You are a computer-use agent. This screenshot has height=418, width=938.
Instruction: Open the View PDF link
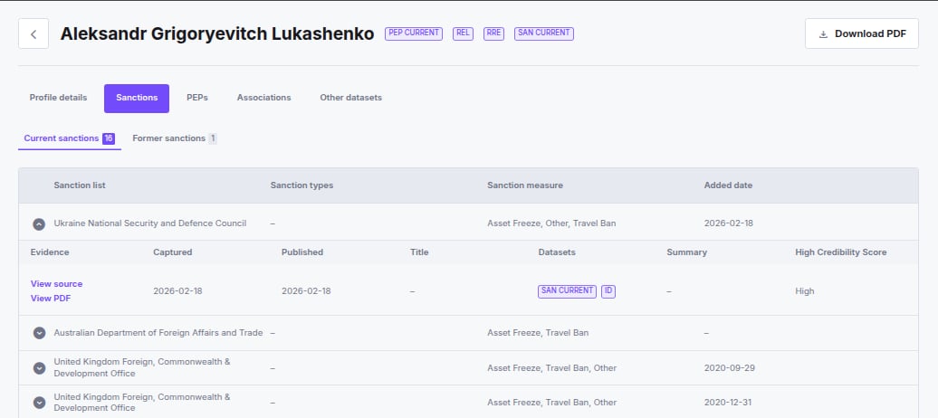pyautogui.click(x=51, y=299)
